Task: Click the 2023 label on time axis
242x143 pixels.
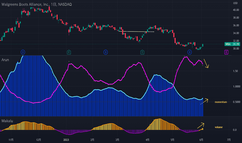Action: pos(66,140)
